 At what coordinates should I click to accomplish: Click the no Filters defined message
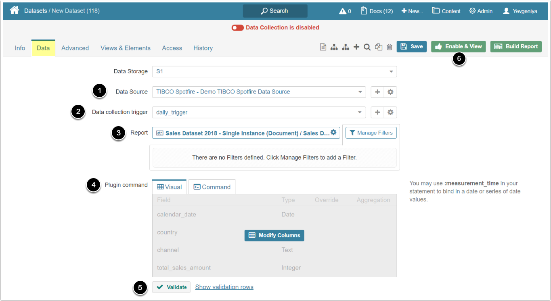click(274, 158)
